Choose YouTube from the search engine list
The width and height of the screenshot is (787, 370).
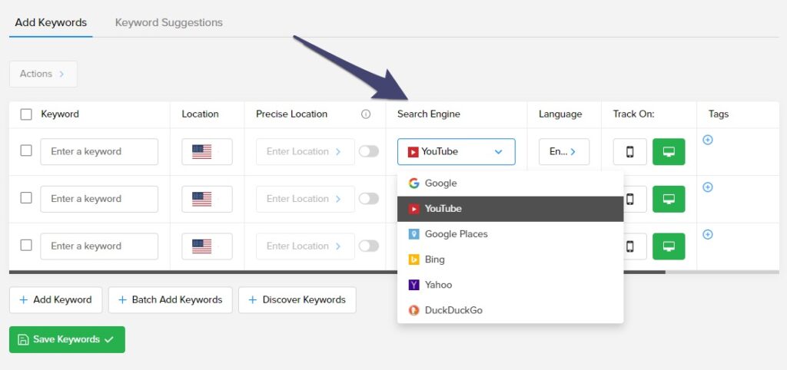510,209
